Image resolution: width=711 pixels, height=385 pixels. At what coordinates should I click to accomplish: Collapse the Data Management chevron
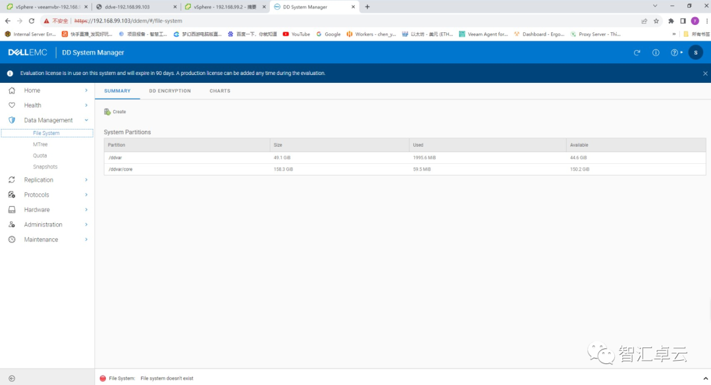86,120
